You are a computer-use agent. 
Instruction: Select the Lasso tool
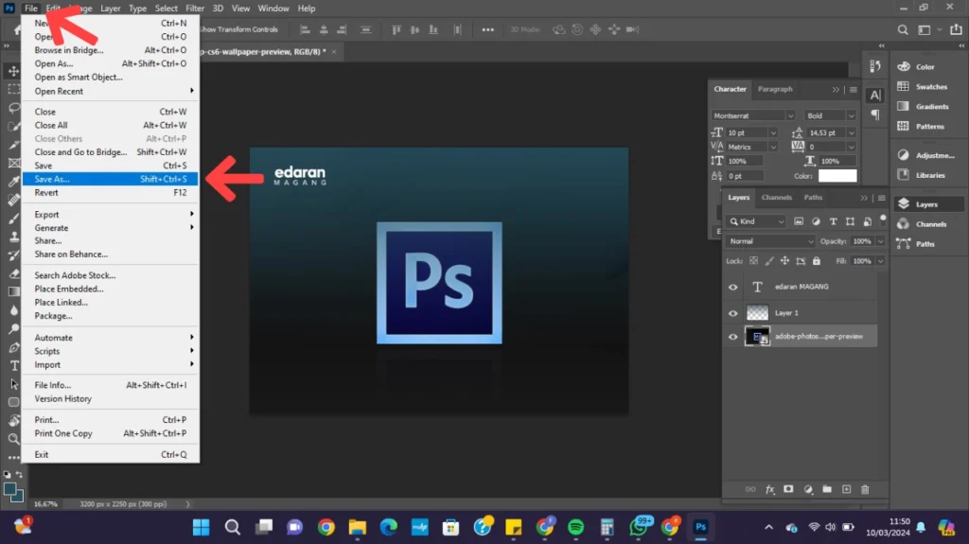13,108
